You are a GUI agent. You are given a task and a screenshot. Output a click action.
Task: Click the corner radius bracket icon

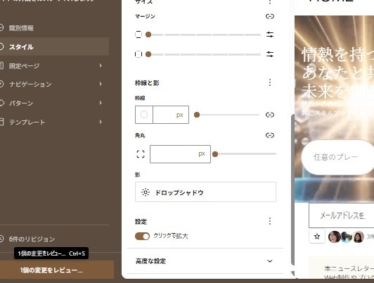click(141, 154)
